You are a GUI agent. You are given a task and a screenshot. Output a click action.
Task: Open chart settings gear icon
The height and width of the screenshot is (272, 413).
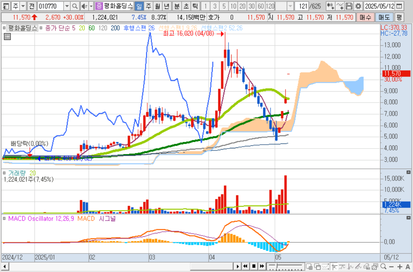pos(358,6)
